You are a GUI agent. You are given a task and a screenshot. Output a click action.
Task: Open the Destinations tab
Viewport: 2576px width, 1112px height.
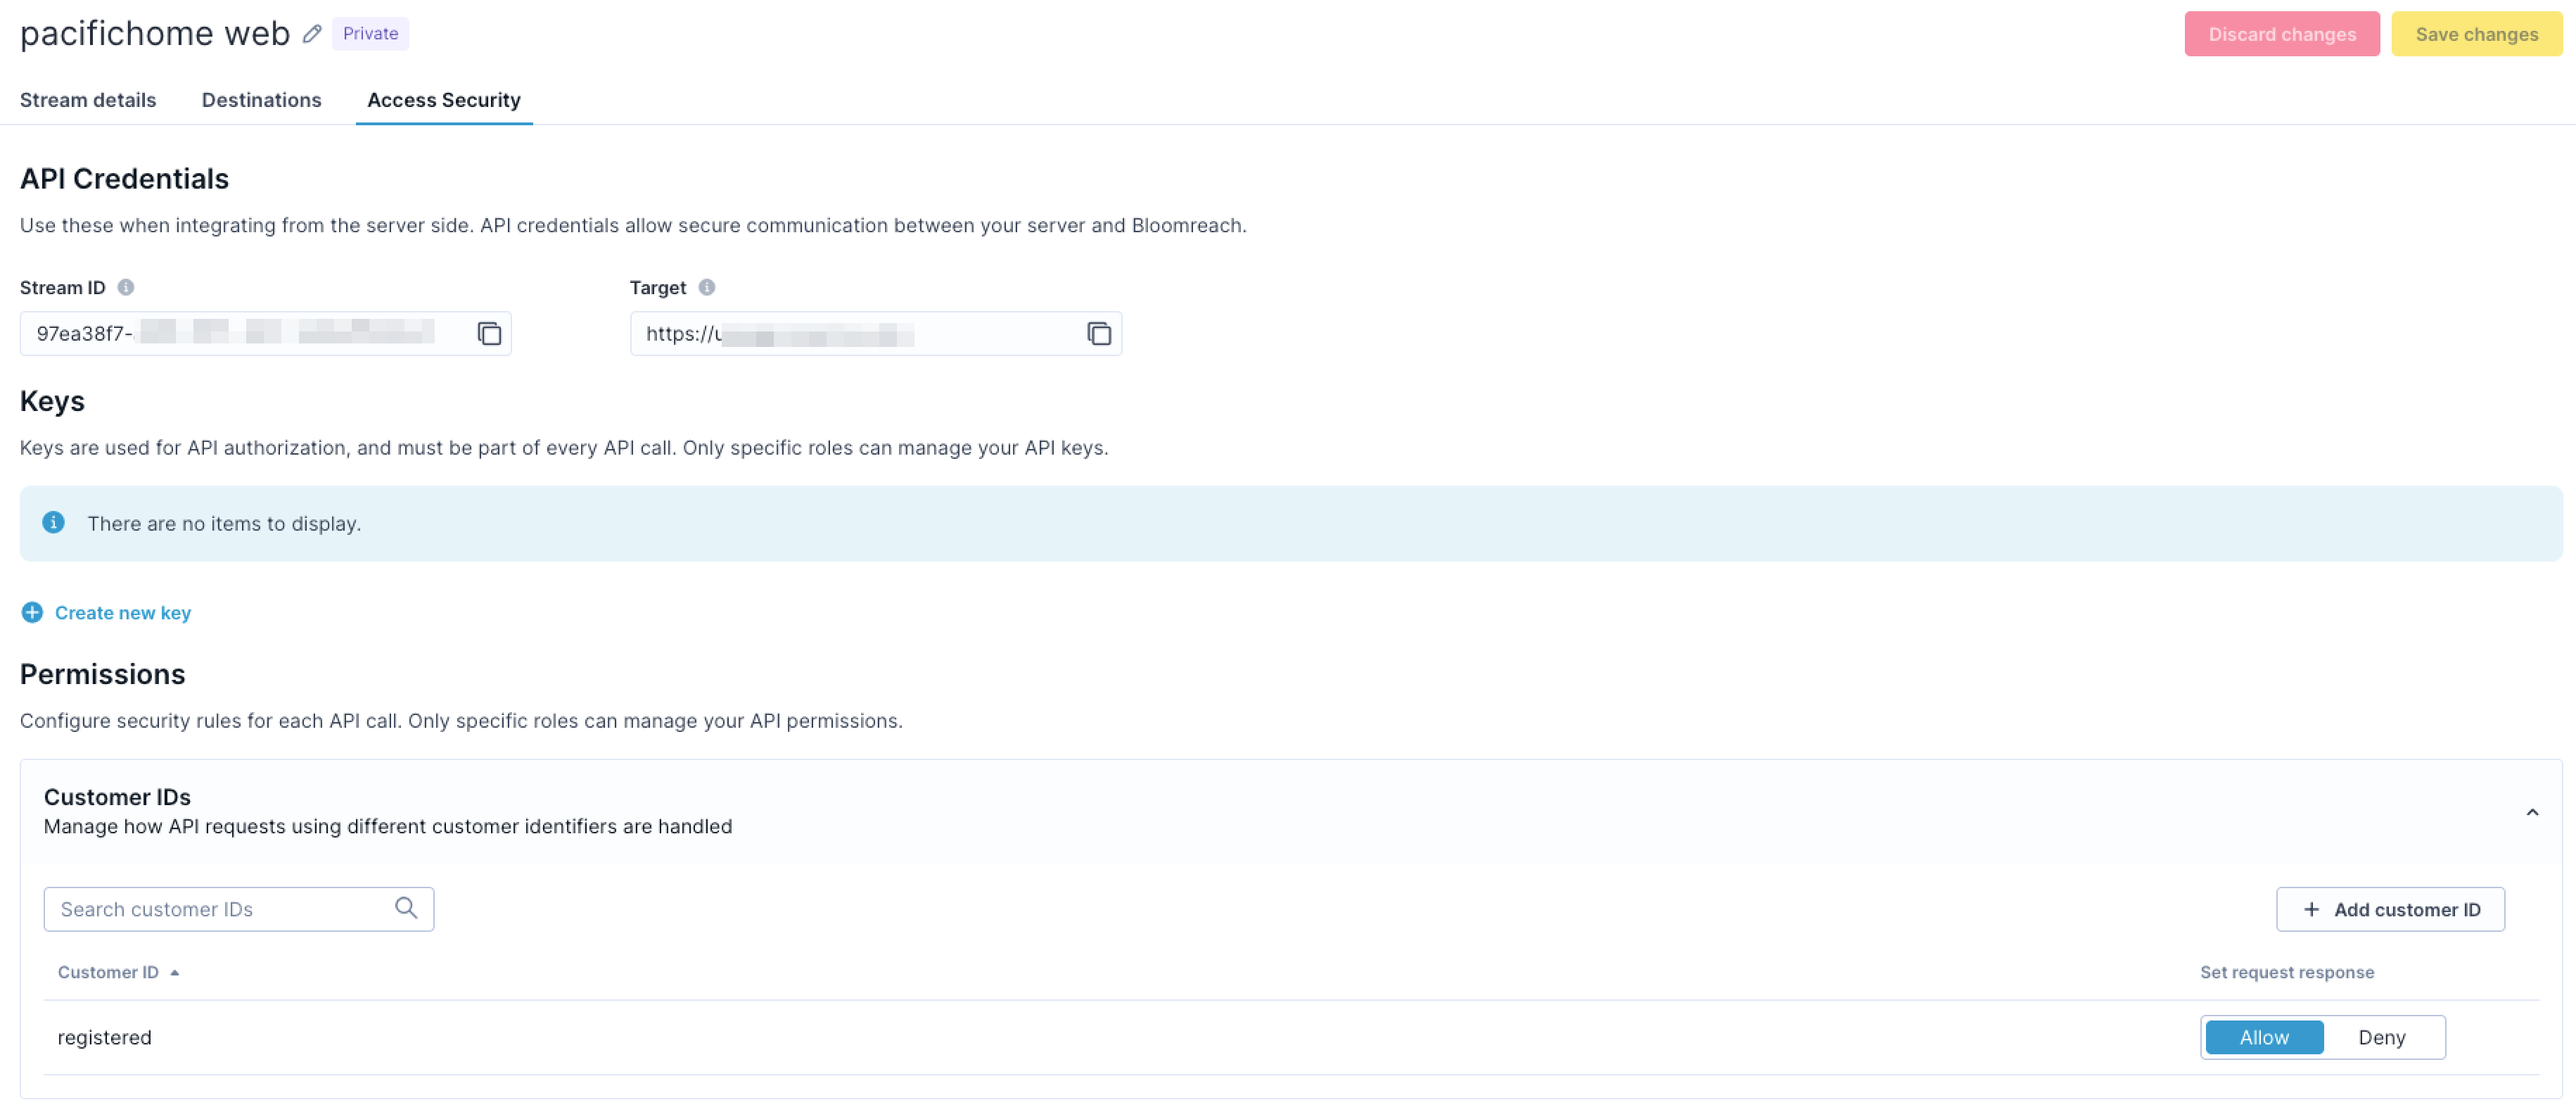(261, 100)
